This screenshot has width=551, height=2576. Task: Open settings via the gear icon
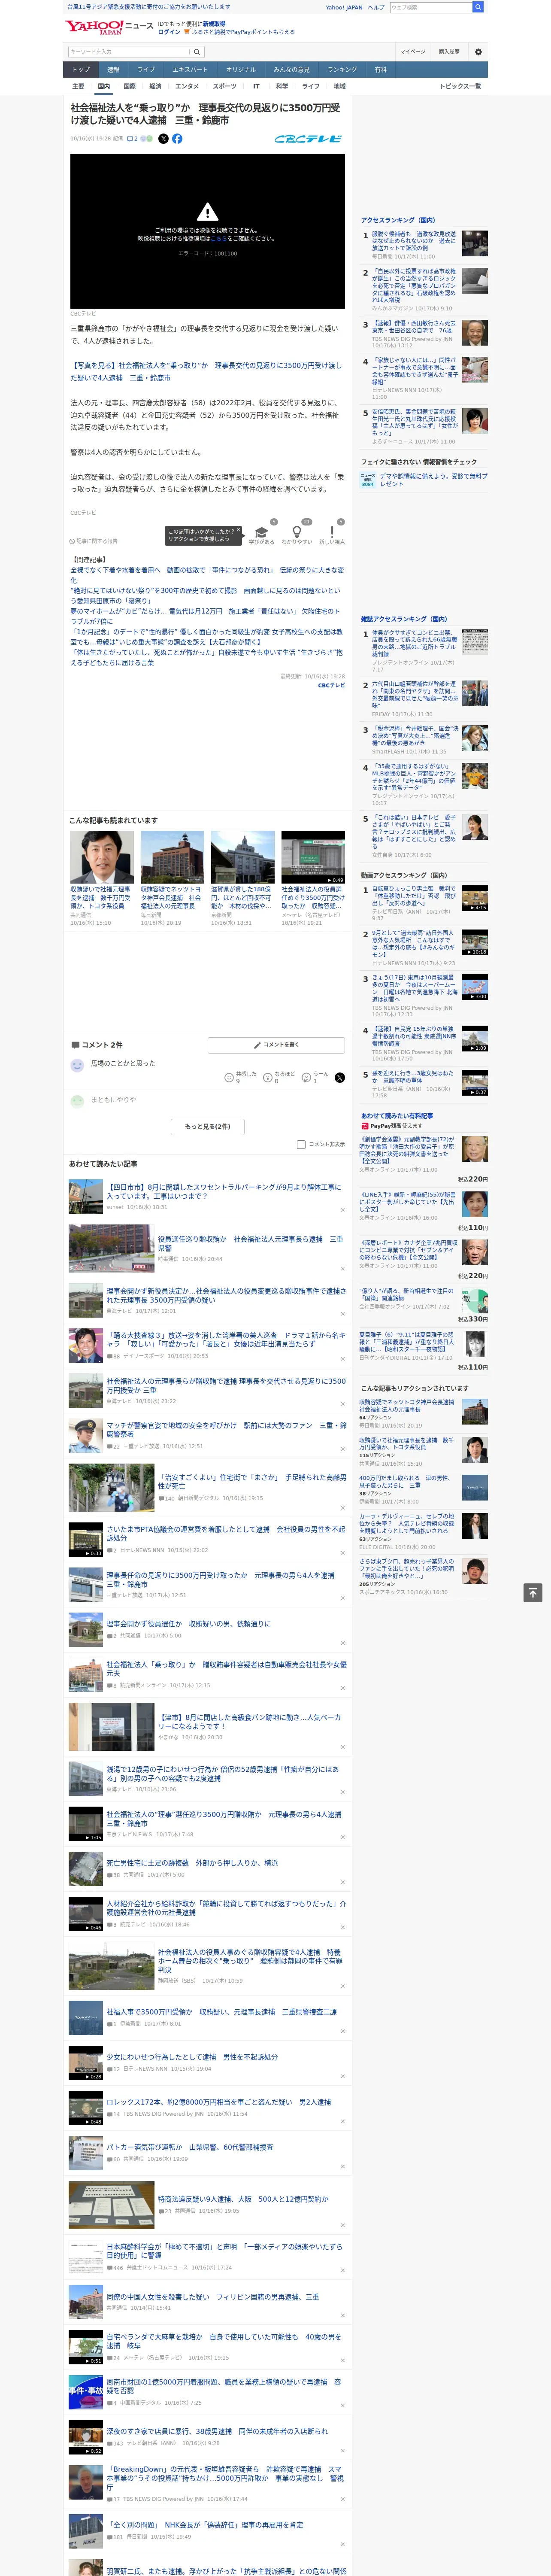point(478,52)
